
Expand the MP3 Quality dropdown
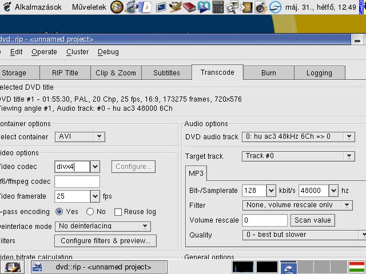pyautogui.click(x=304, y=235)
